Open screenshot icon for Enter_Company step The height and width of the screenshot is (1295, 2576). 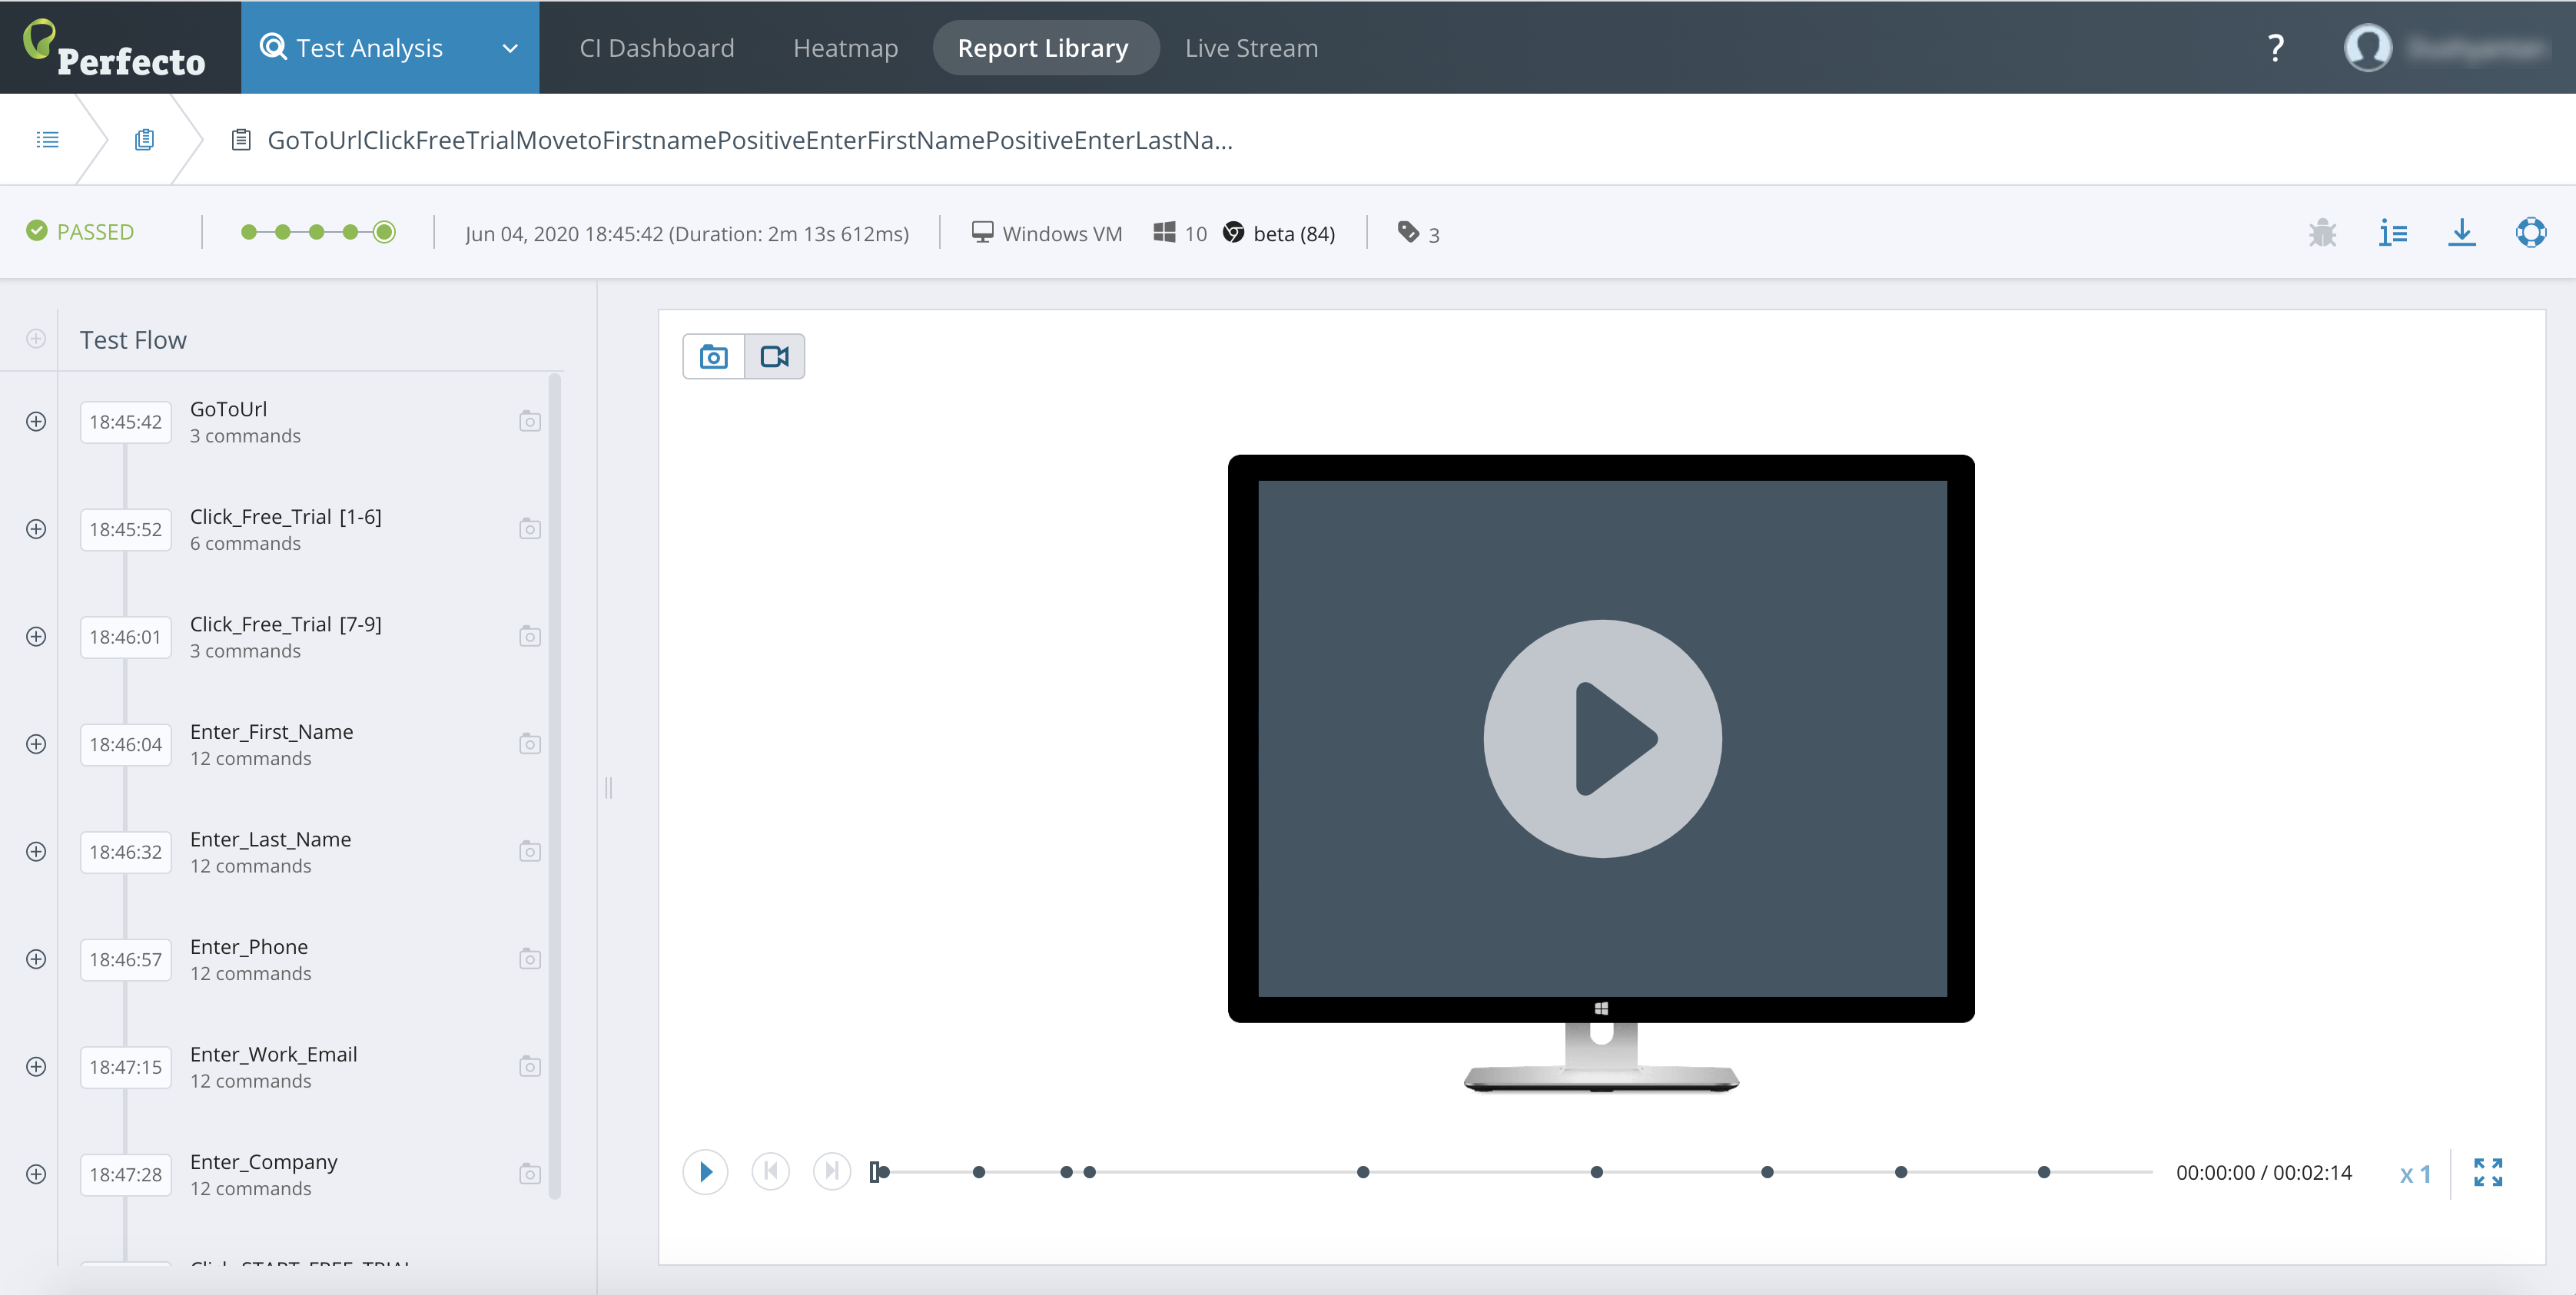530,1174
